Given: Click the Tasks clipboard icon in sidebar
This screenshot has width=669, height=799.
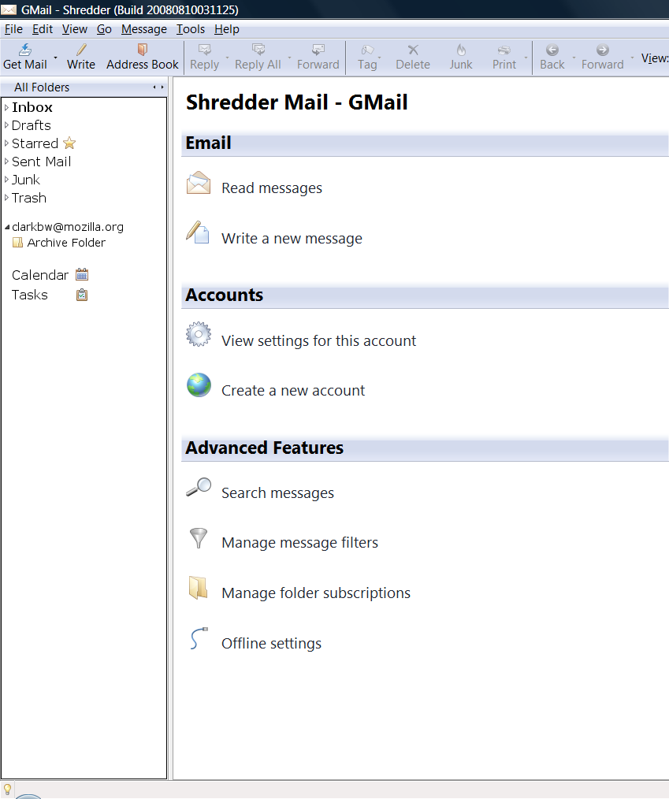Looking at the screenshot, I should pos(82,295).
